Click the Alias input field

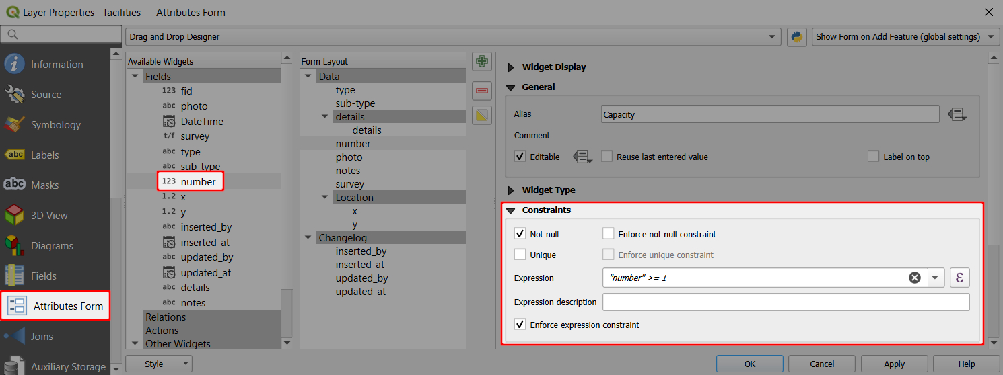pyautogui.click(x=770, y=115)
